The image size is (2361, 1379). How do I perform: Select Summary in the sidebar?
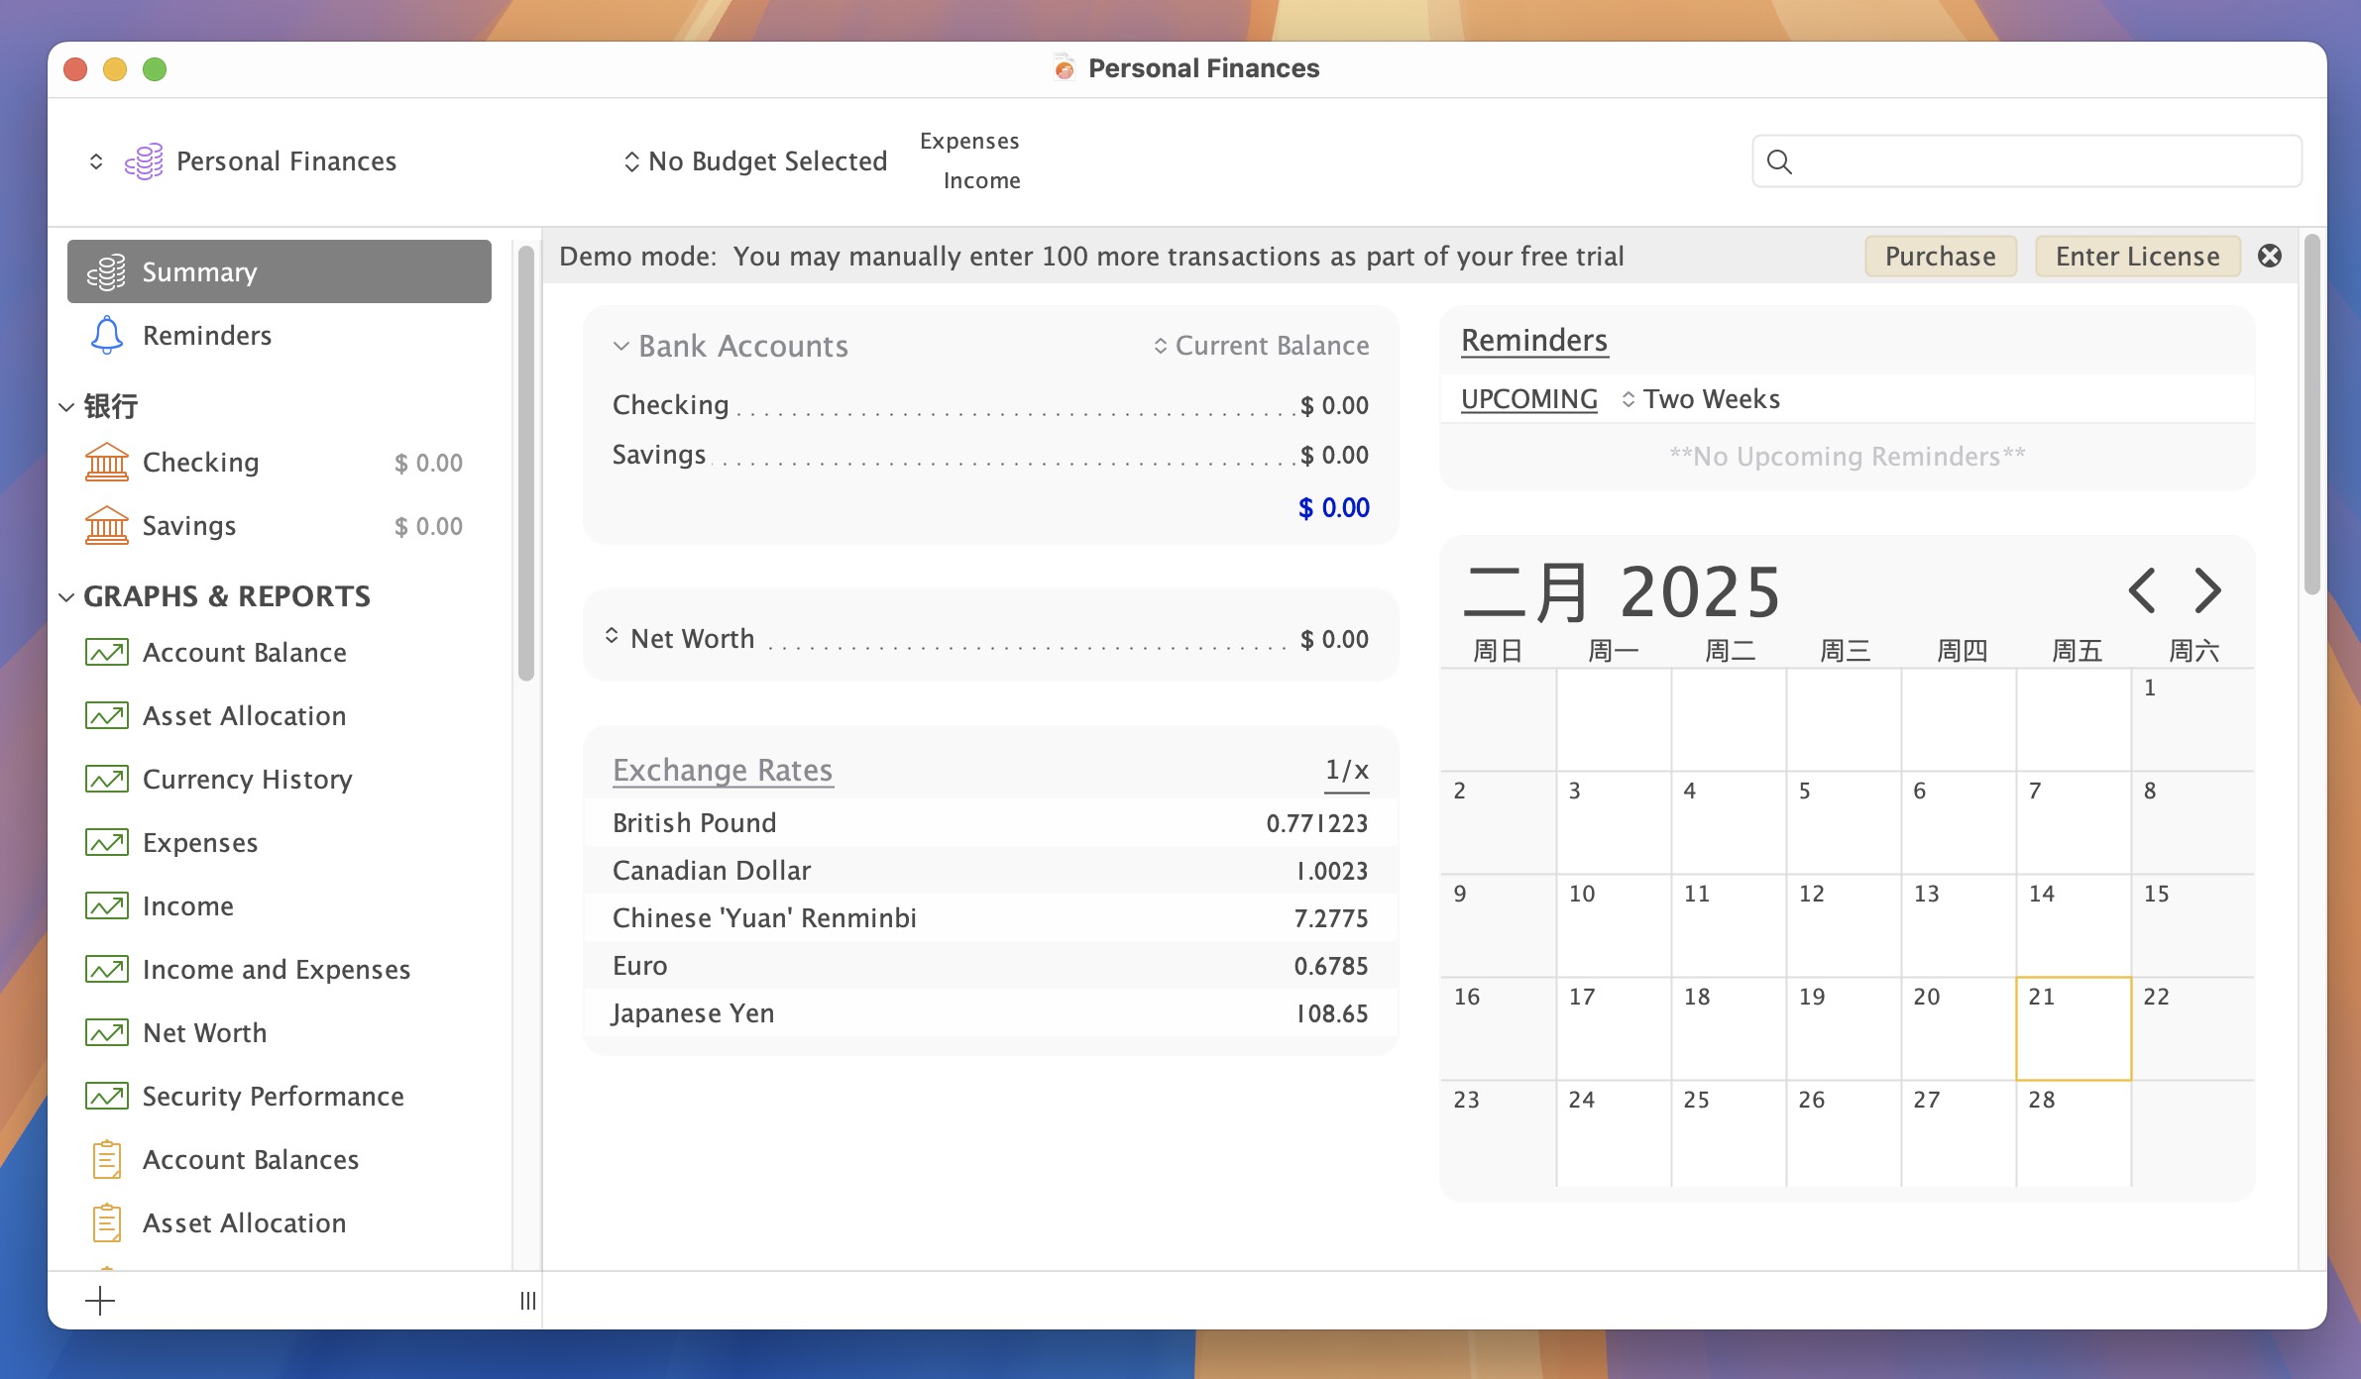(280, 271)
